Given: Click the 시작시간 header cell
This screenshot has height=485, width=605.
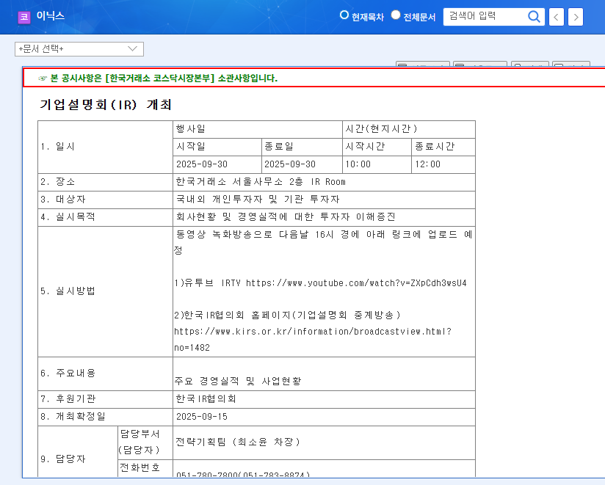Looking at the screenshot, I should (x=377, y=147).
